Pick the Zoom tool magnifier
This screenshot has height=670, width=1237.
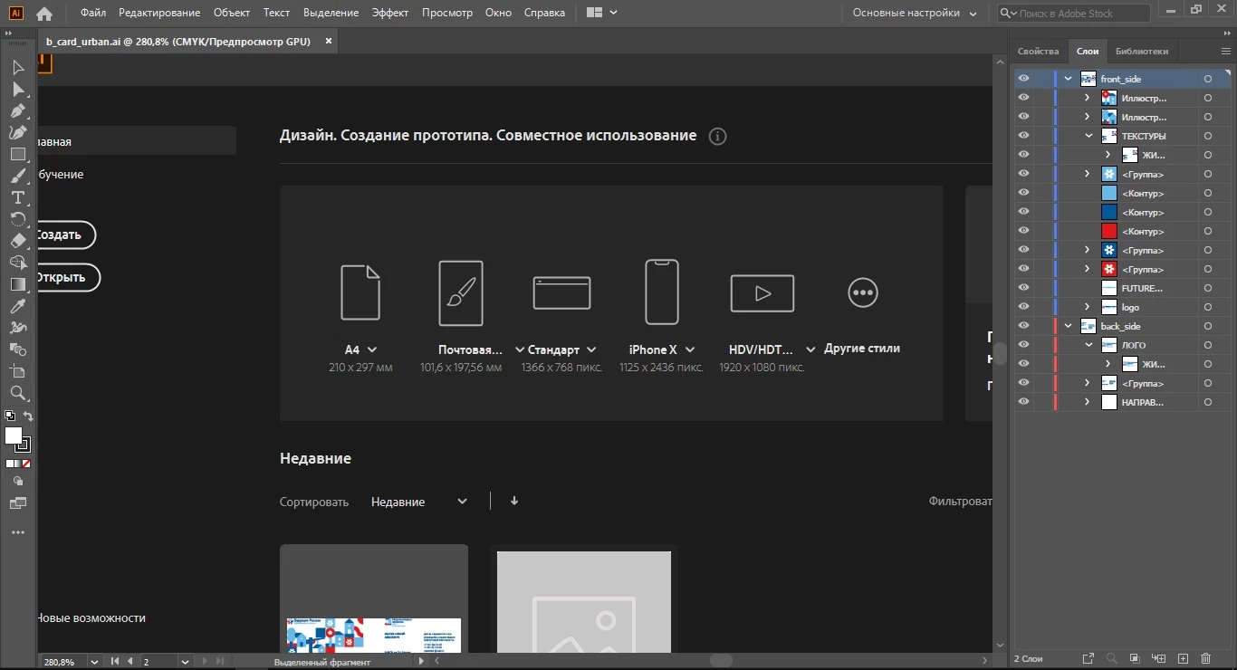(17, 393)
